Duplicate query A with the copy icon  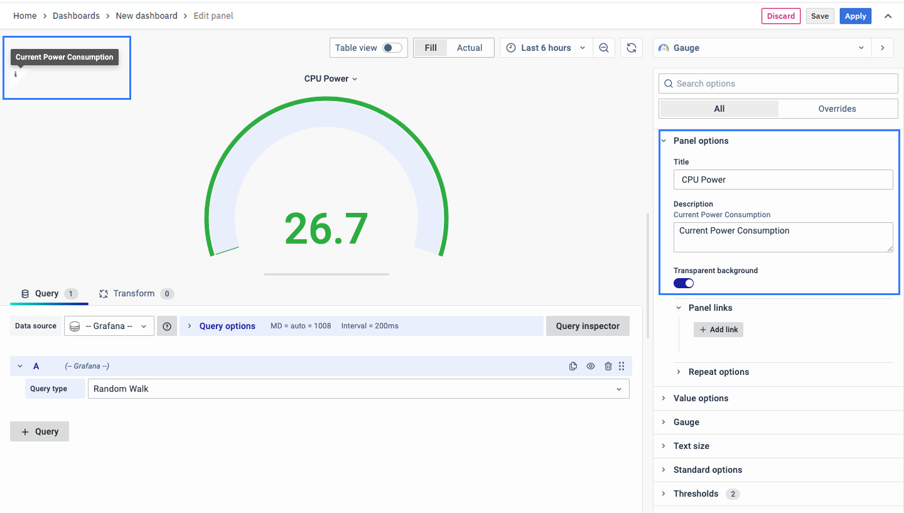coord(573,366)
